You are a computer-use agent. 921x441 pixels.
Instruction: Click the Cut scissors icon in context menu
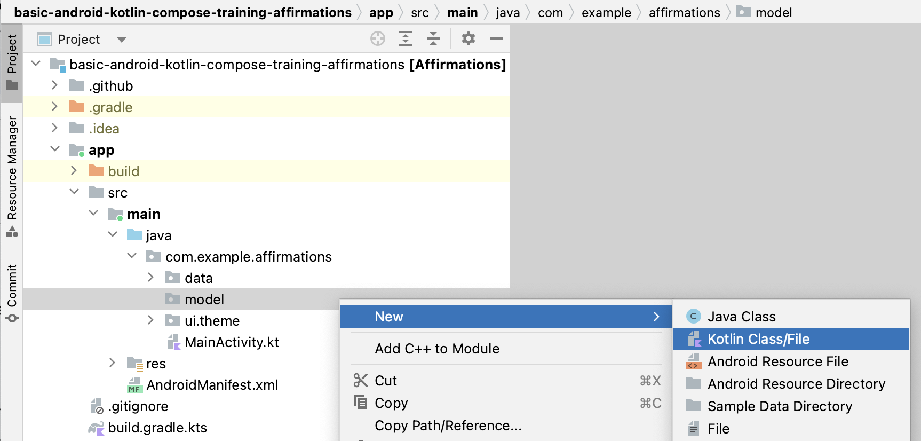(361, 381)
